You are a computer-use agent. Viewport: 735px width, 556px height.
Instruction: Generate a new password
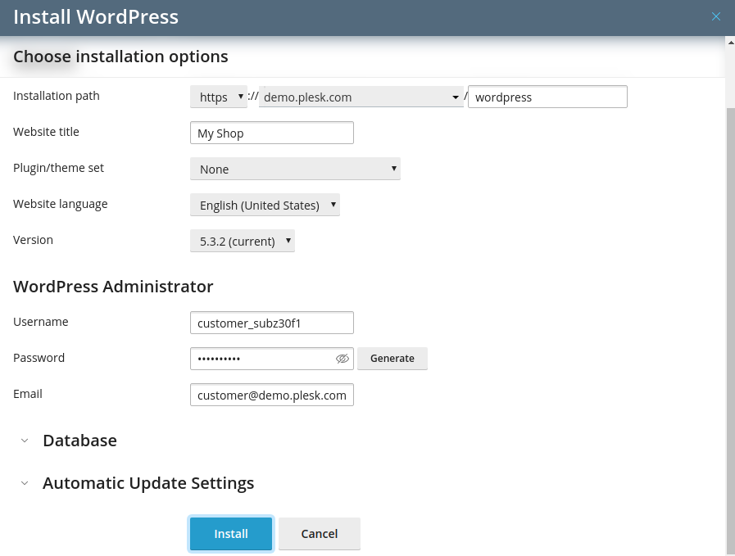392,359
